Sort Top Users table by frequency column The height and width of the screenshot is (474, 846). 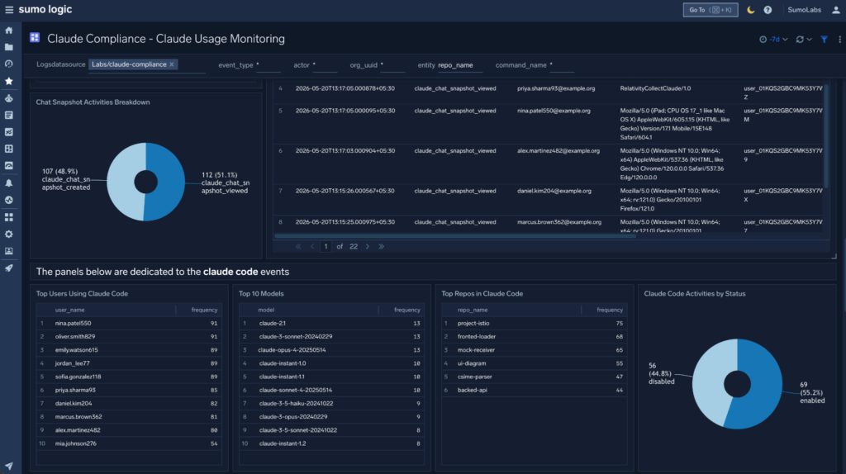point(204,310)
